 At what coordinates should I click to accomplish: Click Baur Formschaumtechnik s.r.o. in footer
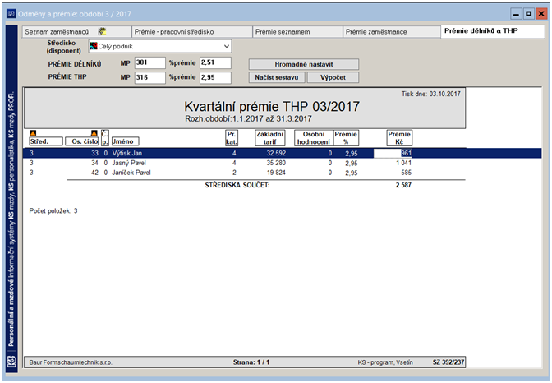(x=71, y=362)
